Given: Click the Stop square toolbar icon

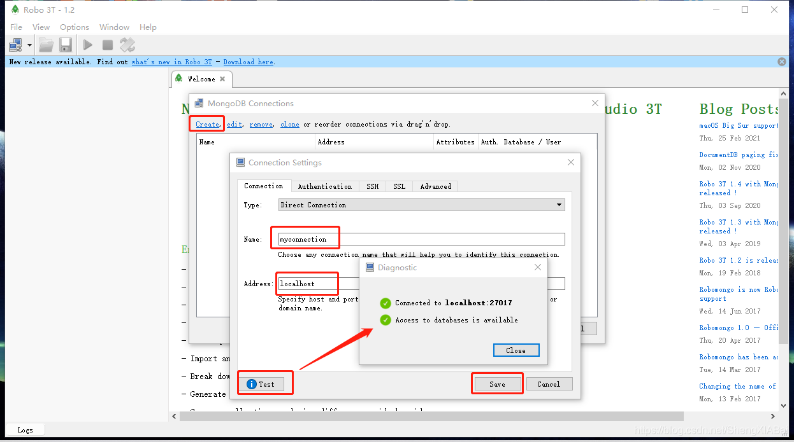Looking at the screenshot, I should tap(108, 45).
